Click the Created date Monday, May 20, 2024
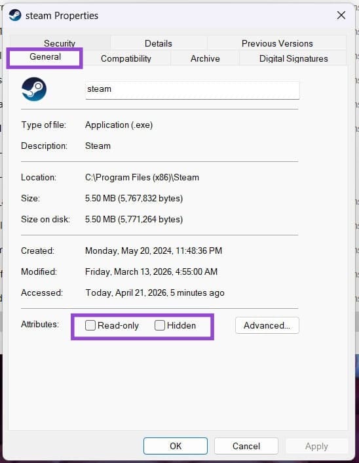 point(153,251)
